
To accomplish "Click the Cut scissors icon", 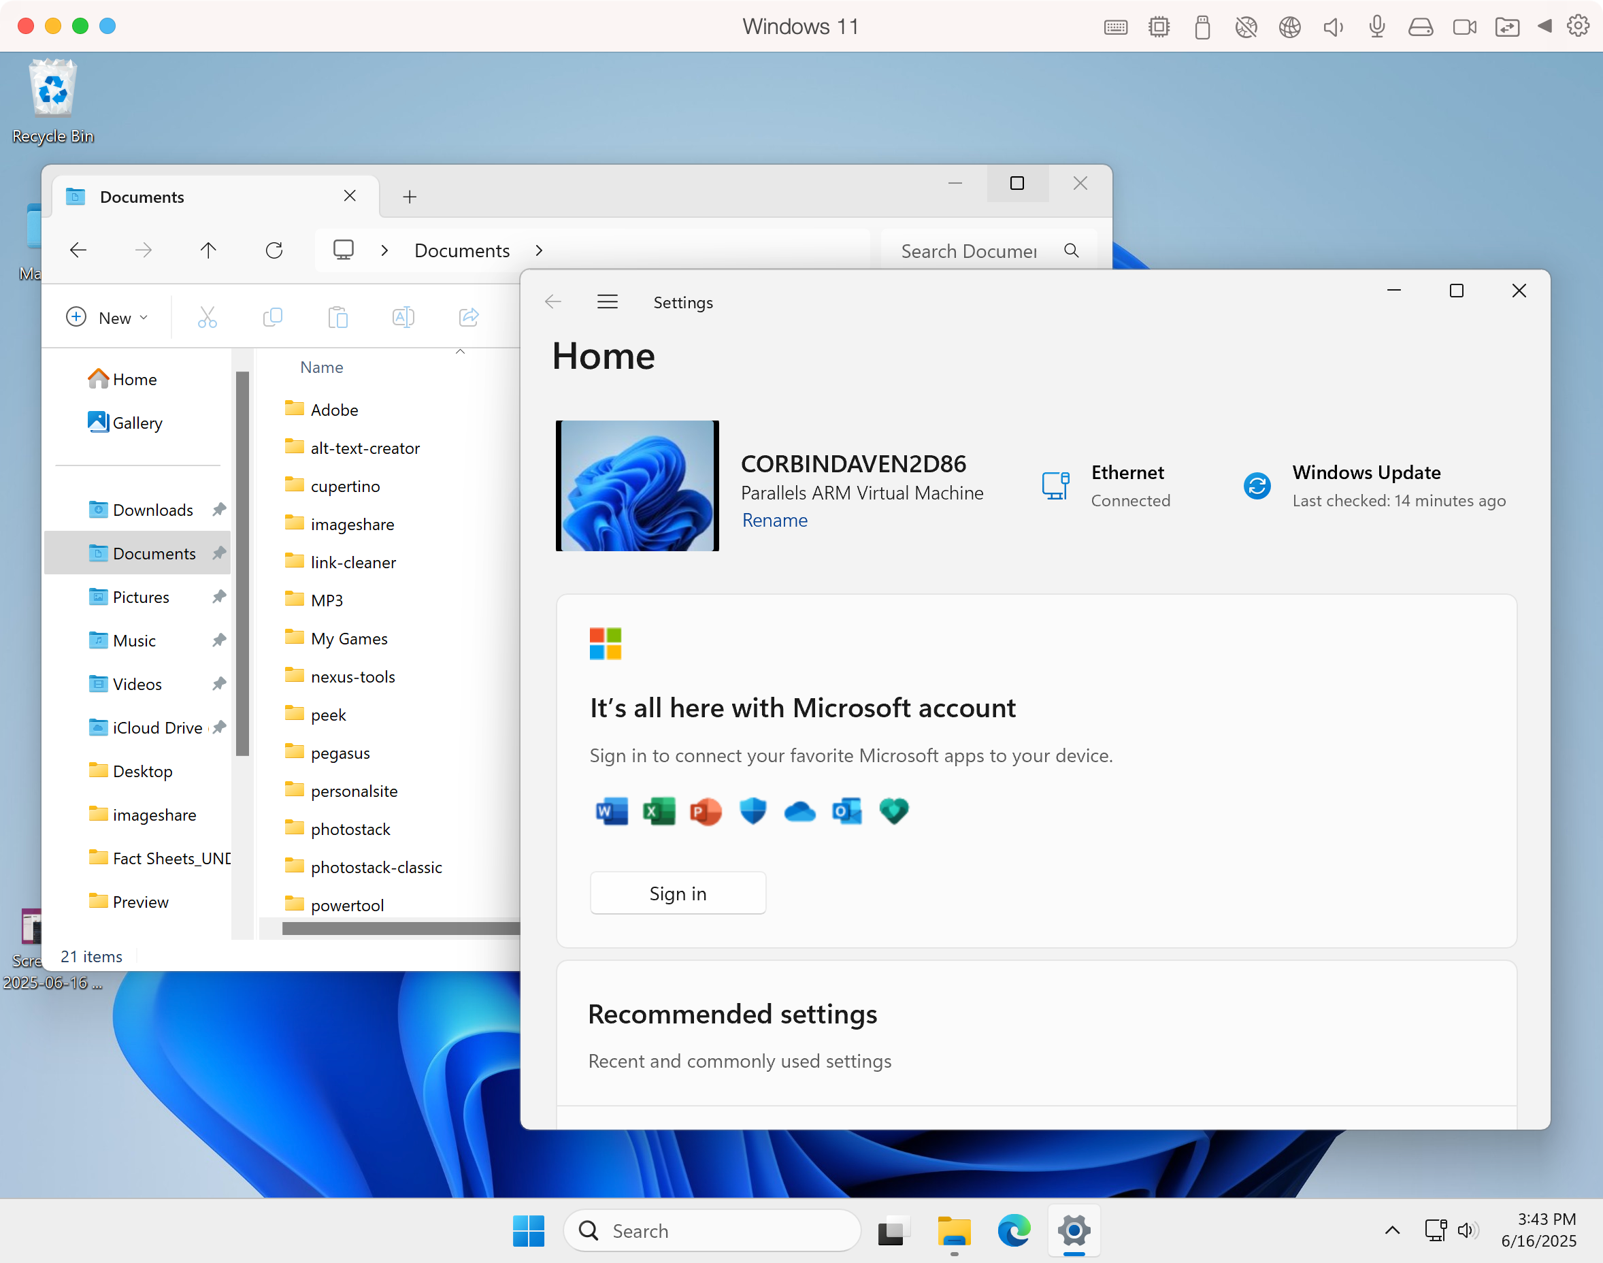I will click(x=207, y=317).
